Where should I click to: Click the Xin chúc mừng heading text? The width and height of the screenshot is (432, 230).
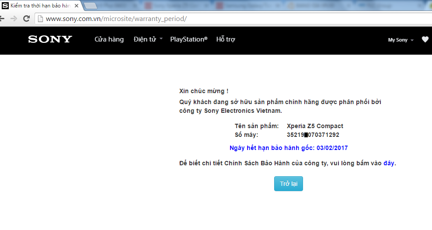[204, 91]
